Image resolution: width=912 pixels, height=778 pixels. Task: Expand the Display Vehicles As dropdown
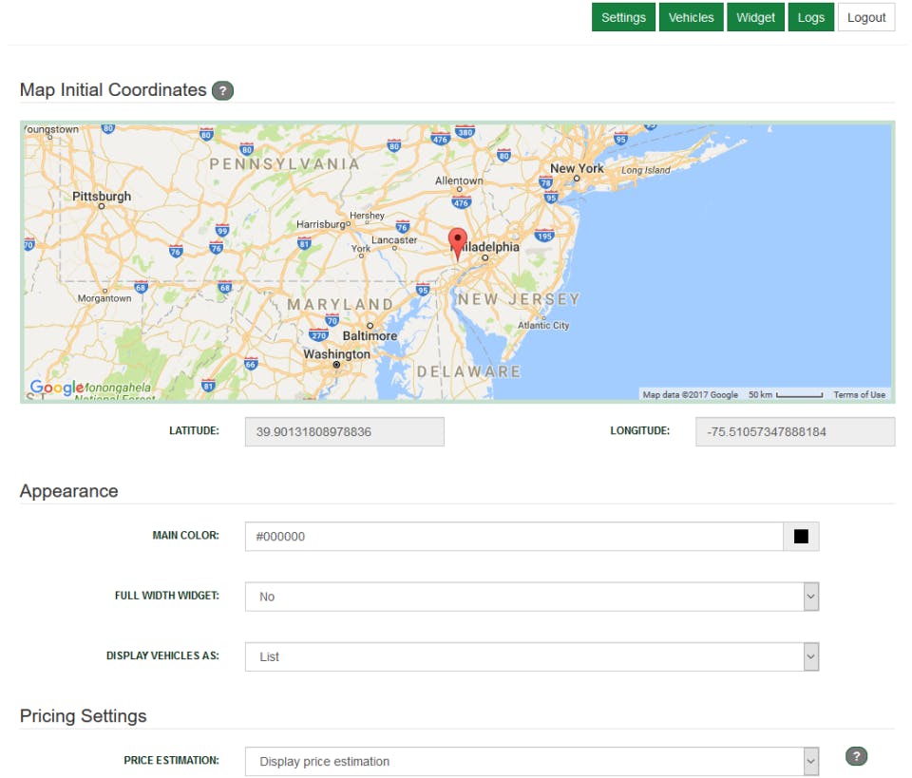[532, 656]
